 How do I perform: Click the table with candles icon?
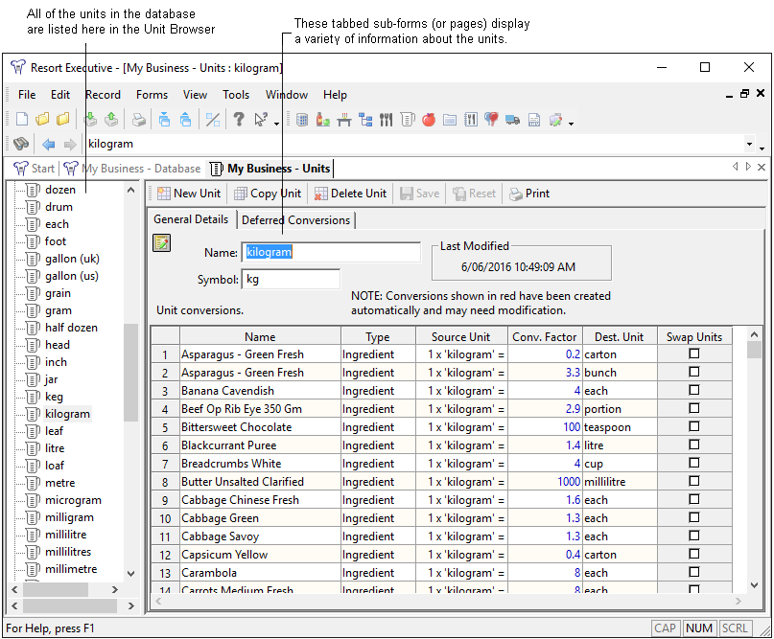pos(344,120)
